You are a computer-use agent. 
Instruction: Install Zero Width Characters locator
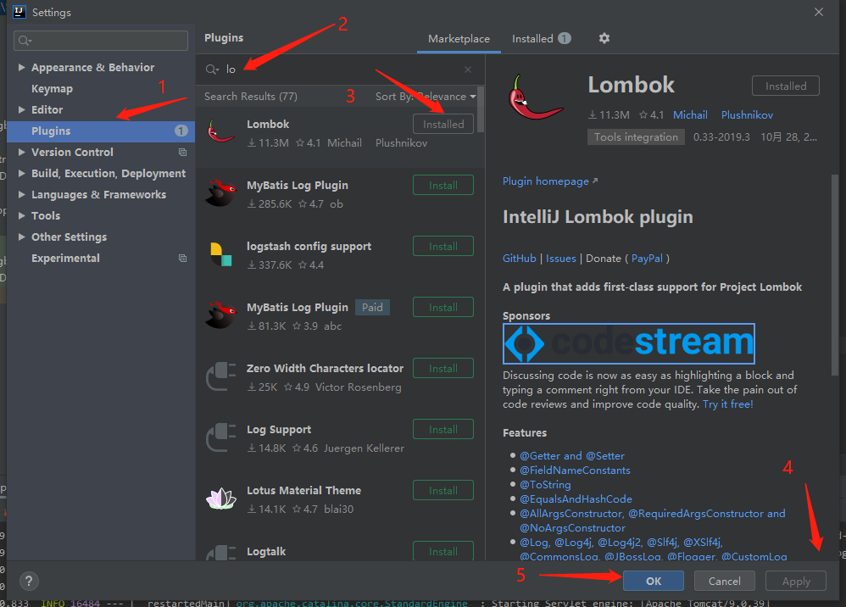[x=443, y=368]
